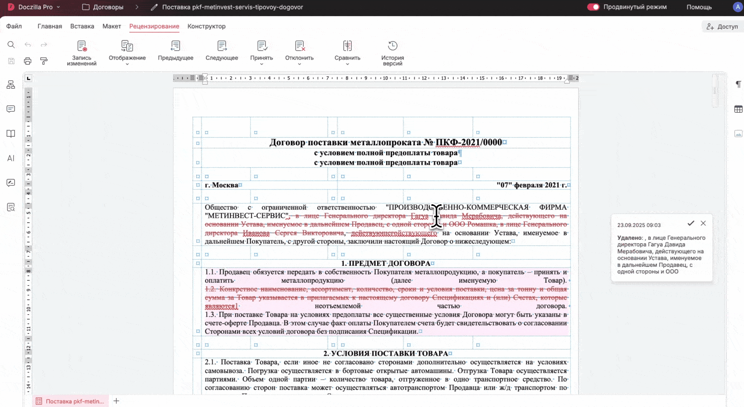
Task: Click the г. Москва text
Action: pos(221,185)
